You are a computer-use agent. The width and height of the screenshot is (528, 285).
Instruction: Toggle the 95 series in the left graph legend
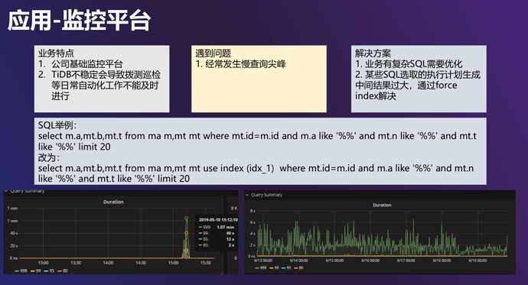pos(49,271)
